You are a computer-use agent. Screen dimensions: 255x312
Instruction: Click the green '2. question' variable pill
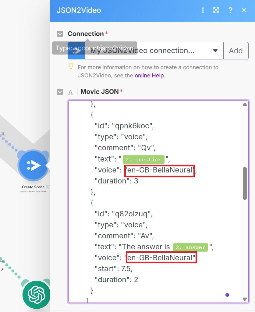(143, 159)
